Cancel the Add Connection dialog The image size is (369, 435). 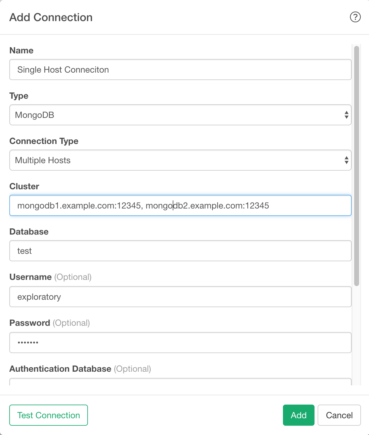pyautogui.click(x=339, y=415)
